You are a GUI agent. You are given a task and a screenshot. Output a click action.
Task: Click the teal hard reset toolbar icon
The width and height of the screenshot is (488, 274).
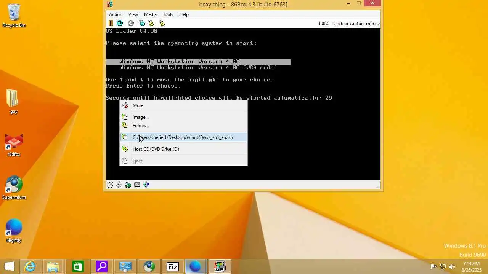120,23
